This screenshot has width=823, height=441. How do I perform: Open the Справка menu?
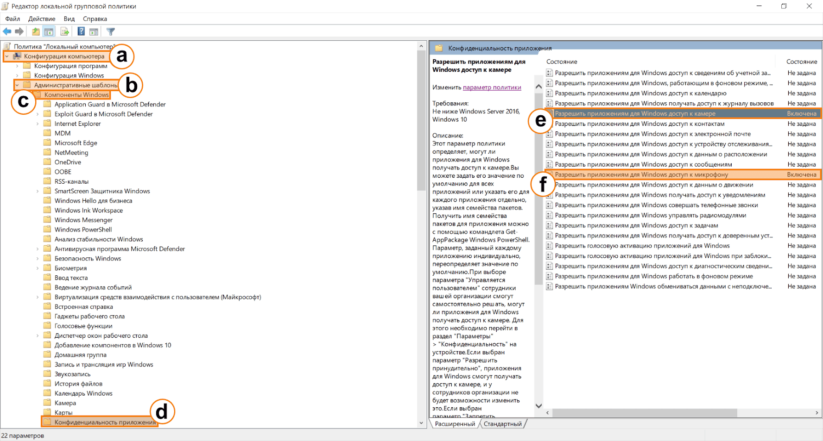click(x=95, y=19)
